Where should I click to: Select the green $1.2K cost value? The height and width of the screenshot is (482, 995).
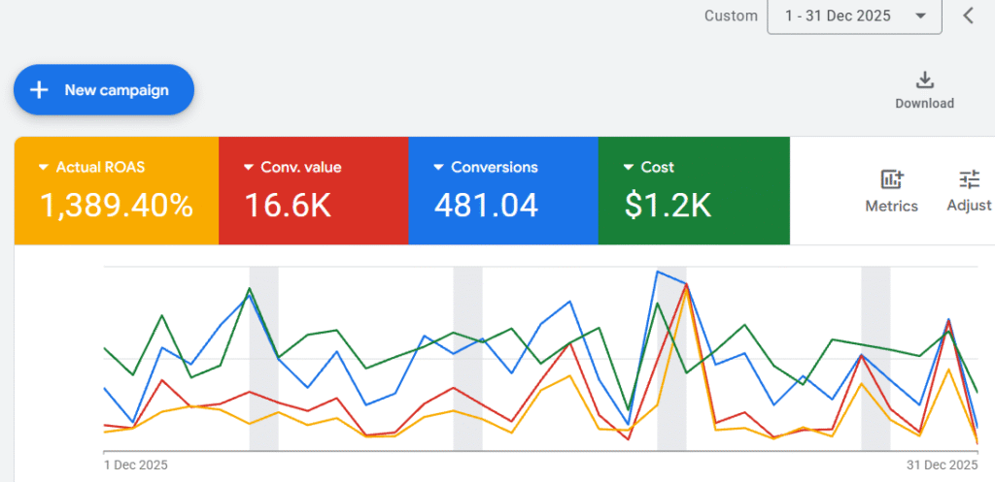(668, 205)
